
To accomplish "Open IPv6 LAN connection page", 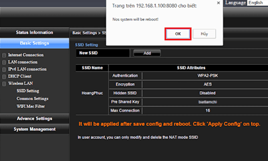I will tap(27, 70).
